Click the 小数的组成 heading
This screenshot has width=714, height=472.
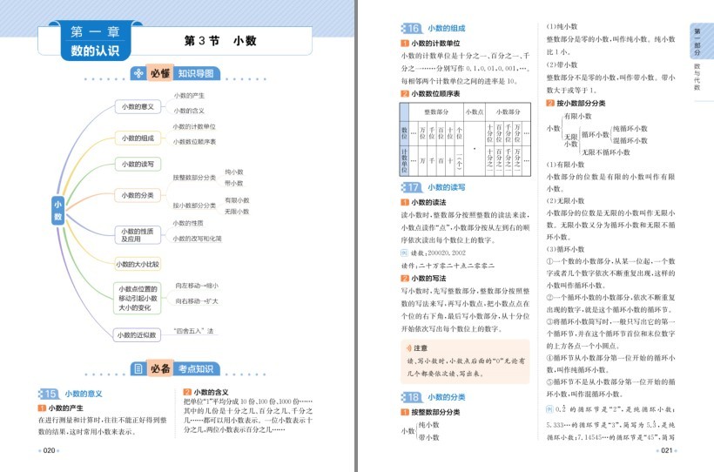tap(446, 28)
